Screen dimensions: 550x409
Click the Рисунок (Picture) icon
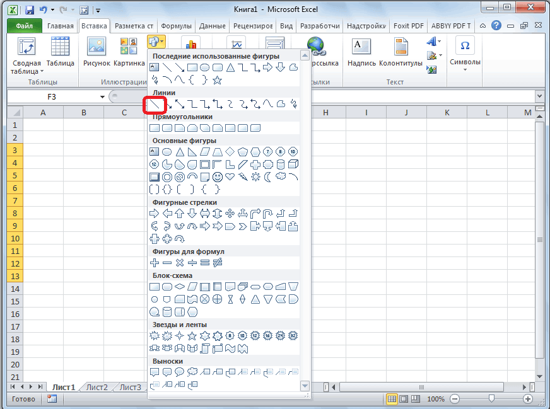tap(97, 52)
